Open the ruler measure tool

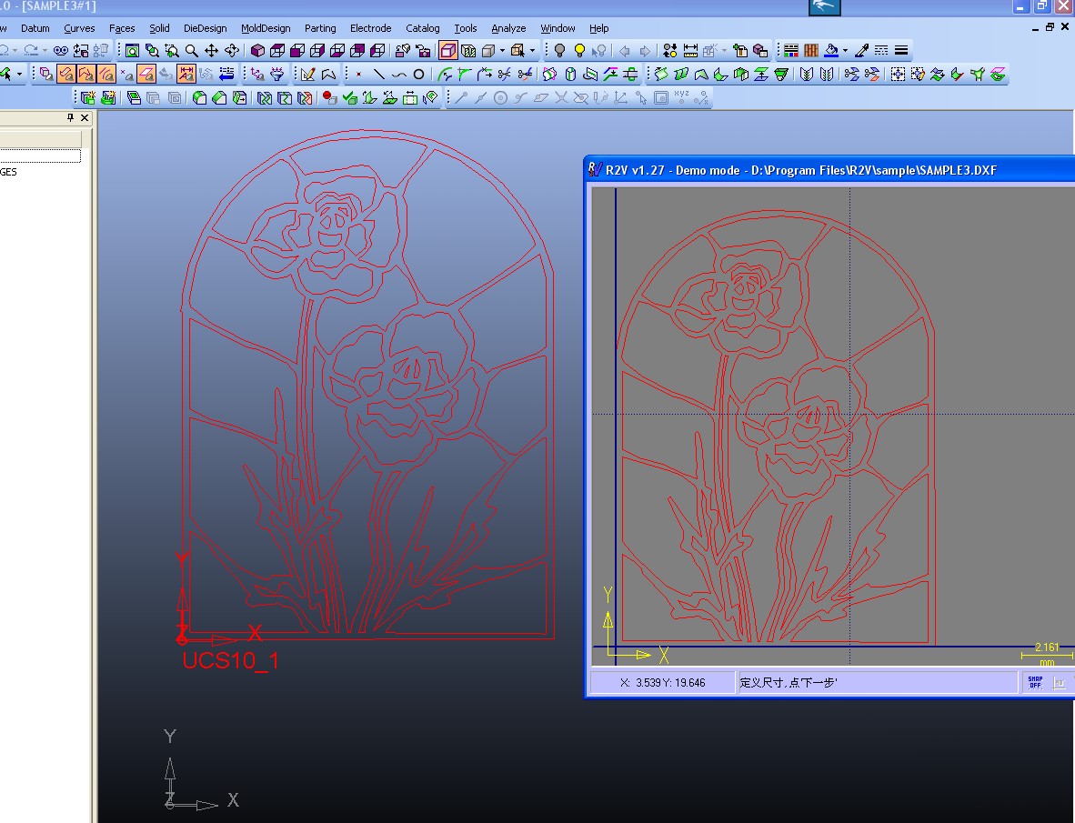pos(690,51)
